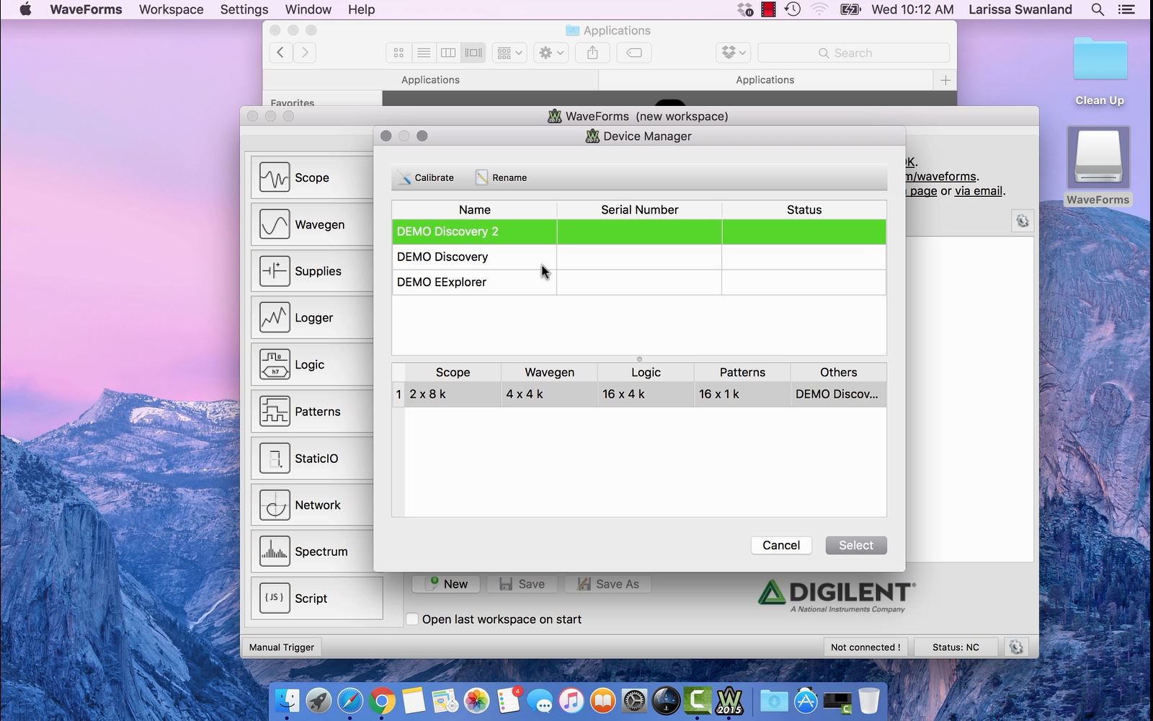This screenshot has width=1153, height=721.
Task: Open the Logger instrument icon
Action: tap(275, 318)
